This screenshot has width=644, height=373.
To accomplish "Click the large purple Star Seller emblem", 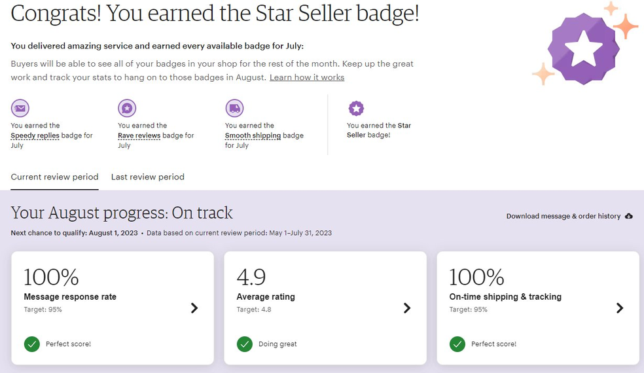I will click(x=584, y=48).
